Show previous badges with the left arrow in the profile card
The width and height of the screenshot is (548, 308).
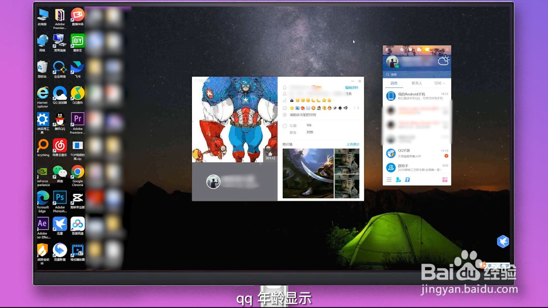click(354, 108)
